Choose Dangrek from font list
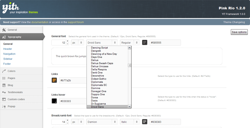Image resolution: width=250 pixels, height=128 pixels. [x=107, y=51]
